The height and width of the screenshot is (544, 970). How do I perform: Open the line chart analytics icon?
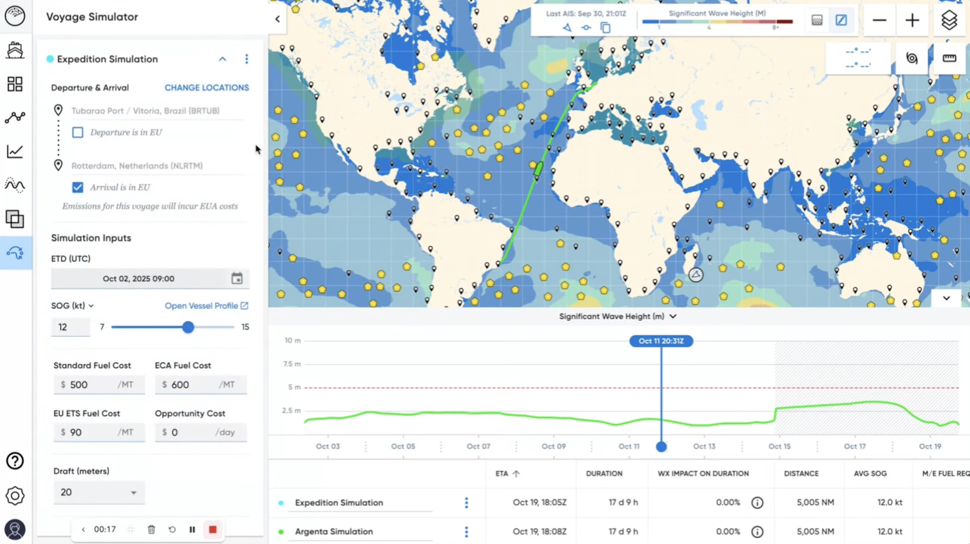pyautogui.click(x=15, y=151)
